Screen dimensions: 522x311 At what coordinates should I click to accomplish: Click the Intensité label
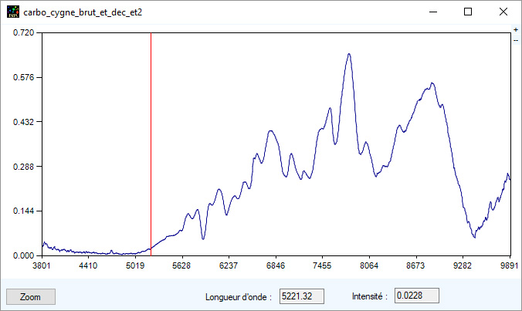pos(370,296)
